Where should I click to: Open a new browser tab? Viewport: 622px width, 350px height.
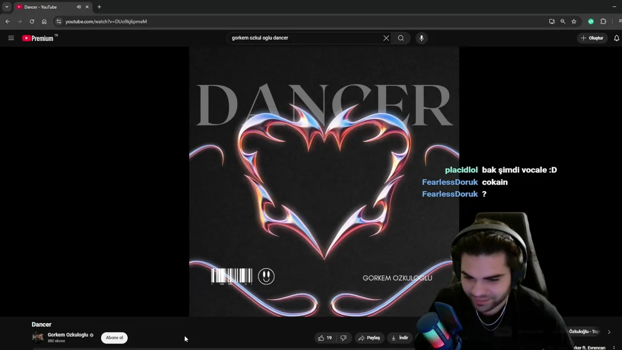click(99, 7)
